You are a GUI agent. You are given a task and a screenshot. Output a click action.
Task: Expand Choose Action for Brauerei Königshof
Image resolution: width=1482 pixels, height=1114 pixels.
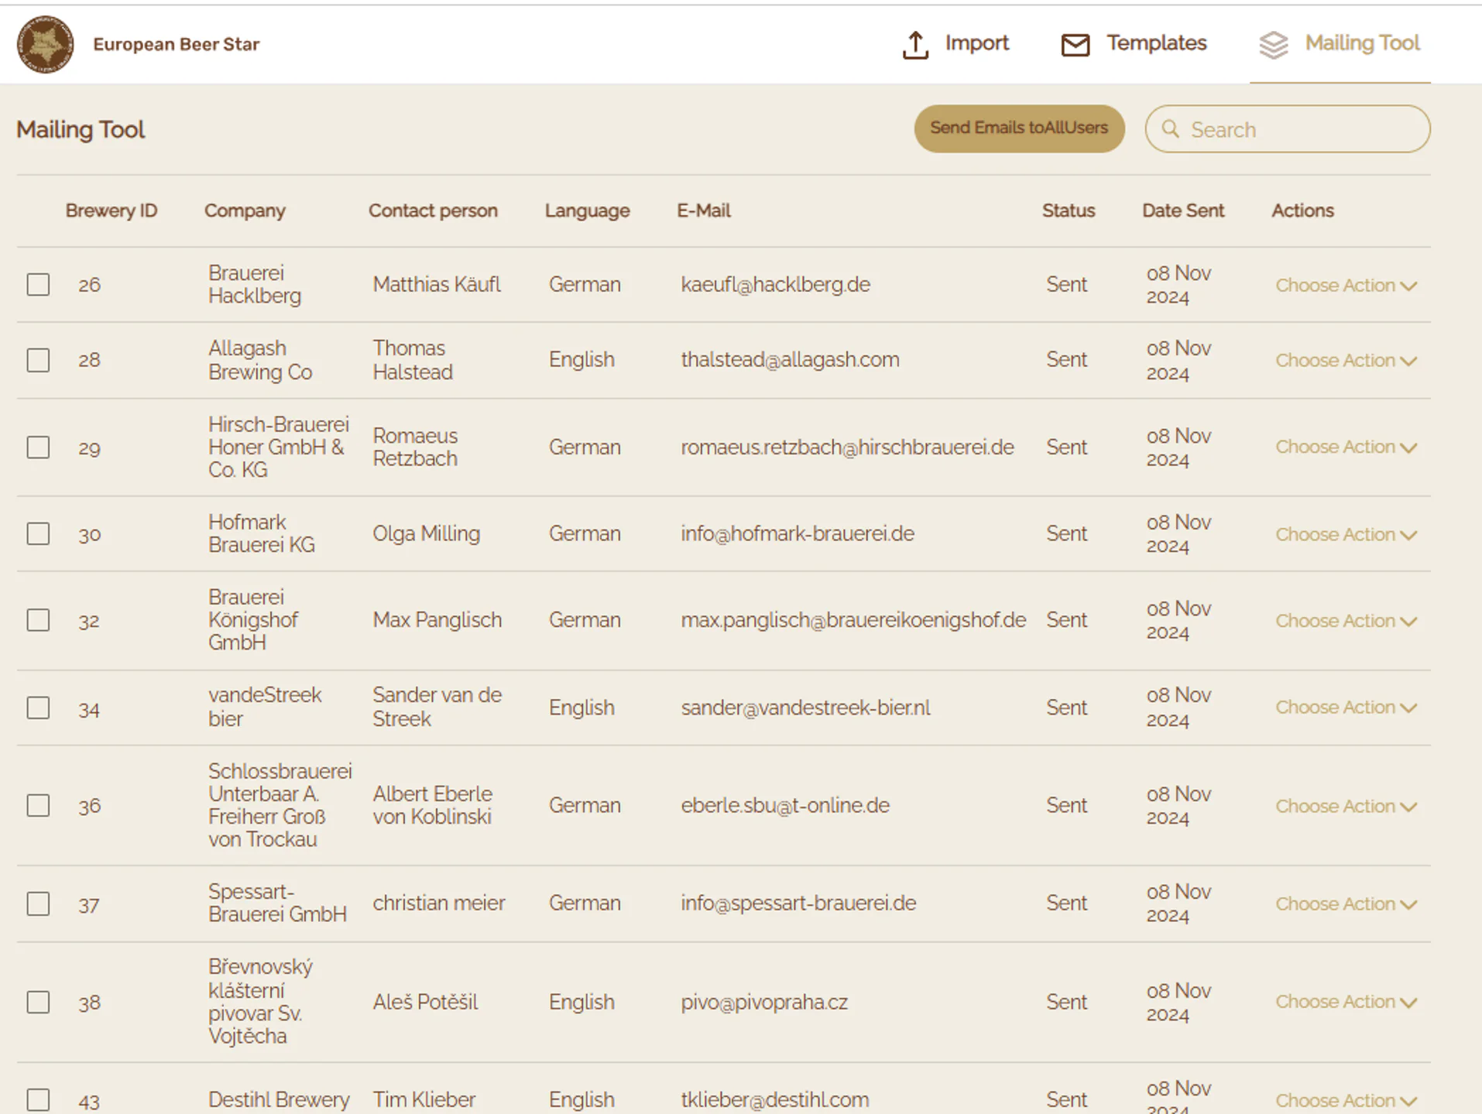[x=1346, y=621]
